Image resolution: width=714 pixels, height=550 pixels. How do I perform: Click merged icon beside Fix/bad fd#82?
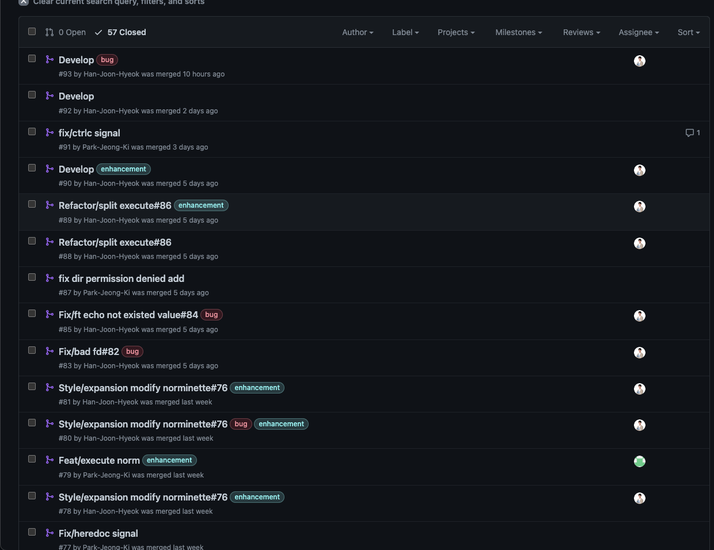(x=50, y=351)
